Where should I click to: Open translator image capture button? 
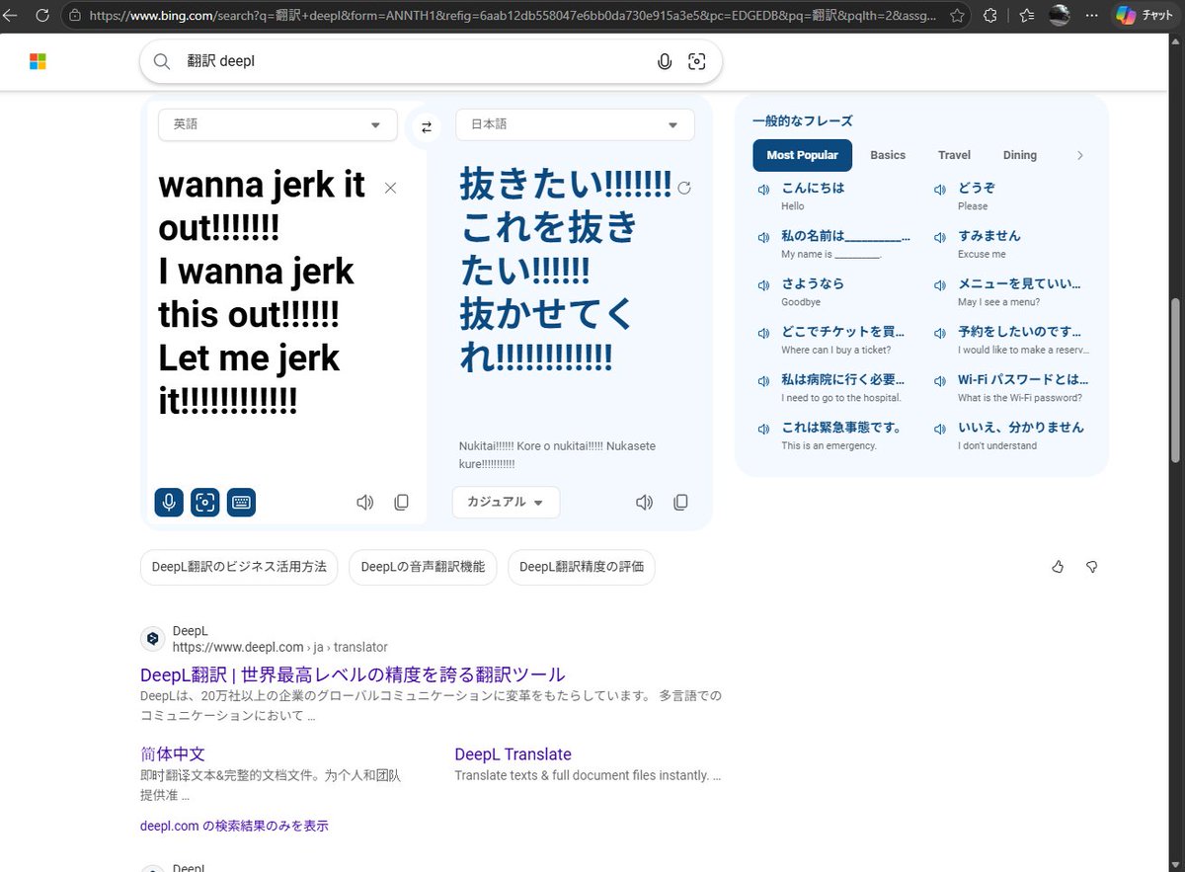point(205,502)
